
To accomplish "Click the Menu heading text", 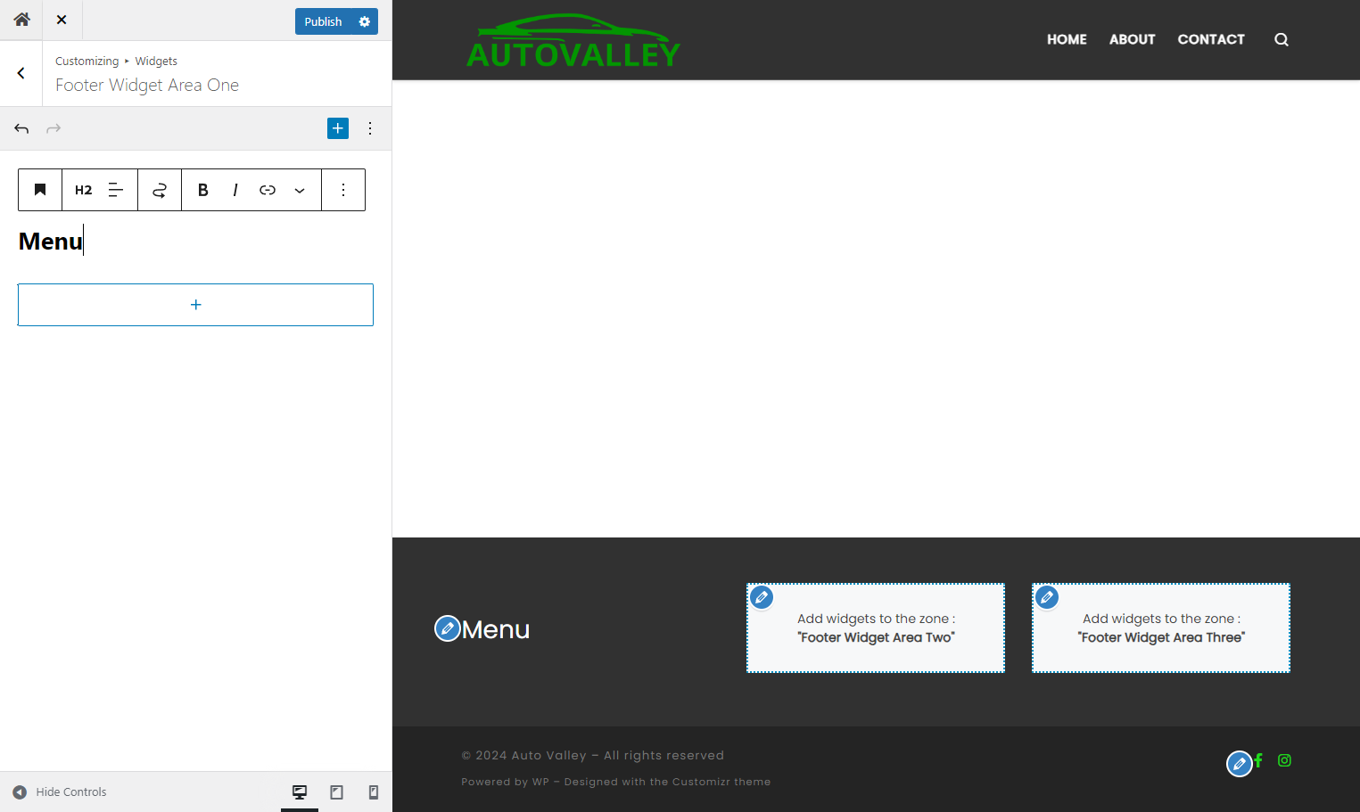I will [51, 242].
